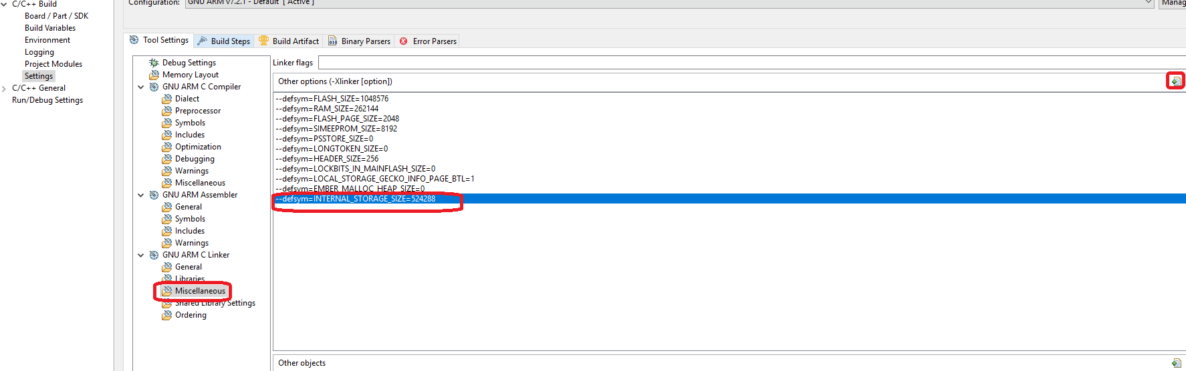Open the Tool Settings tab
The width and height of the screenshot is (1186, 371).
pos(159,40)
